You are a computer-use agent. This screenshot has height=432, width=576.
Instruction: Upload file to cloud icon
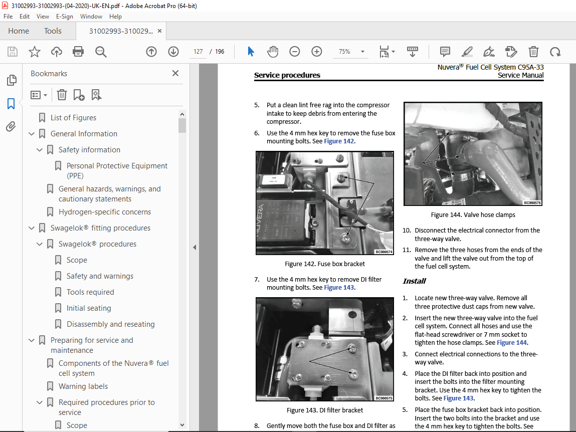(56, 52)
